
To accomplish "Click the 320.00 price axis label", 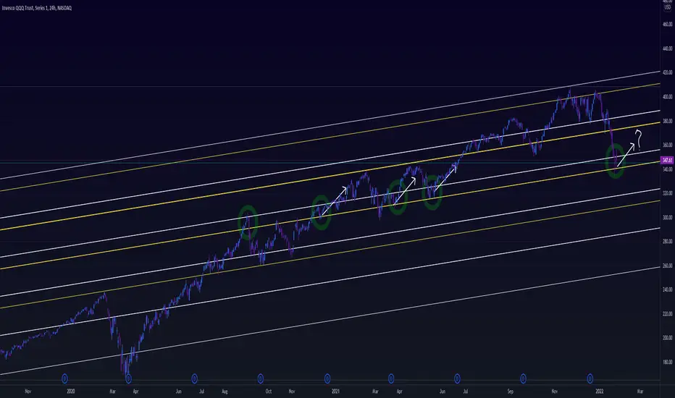I will (x=667, y=193).
